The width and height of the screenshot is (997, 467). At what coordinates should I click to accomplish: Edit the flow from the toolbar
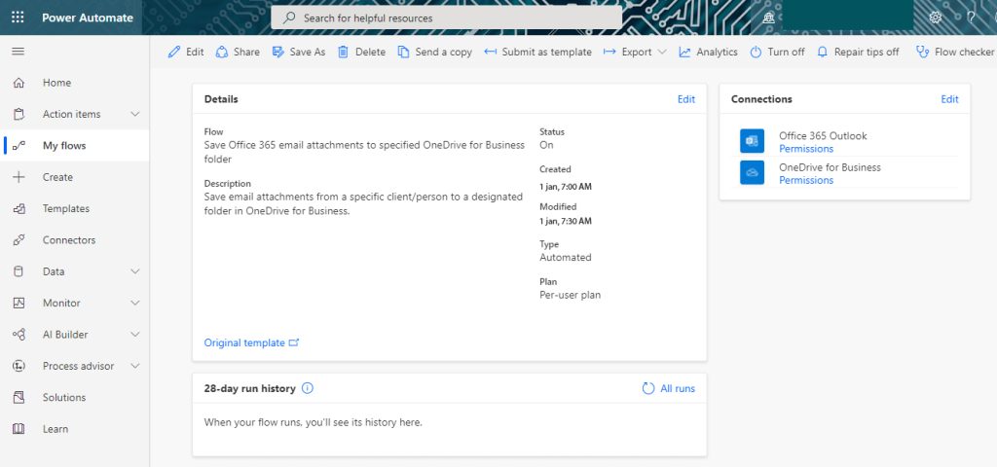pyautogui.click(x=186, y=53)
